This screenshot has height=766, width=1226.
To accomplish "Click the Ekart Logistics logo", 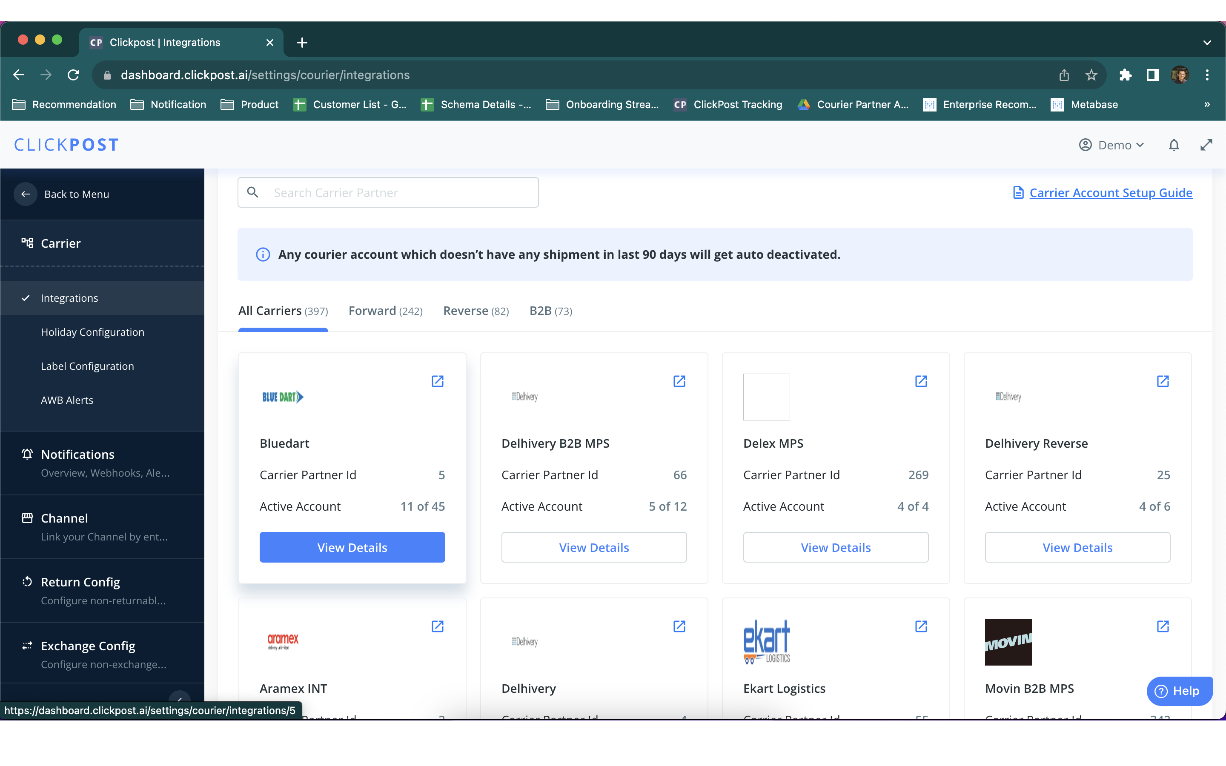I will 767,641.
